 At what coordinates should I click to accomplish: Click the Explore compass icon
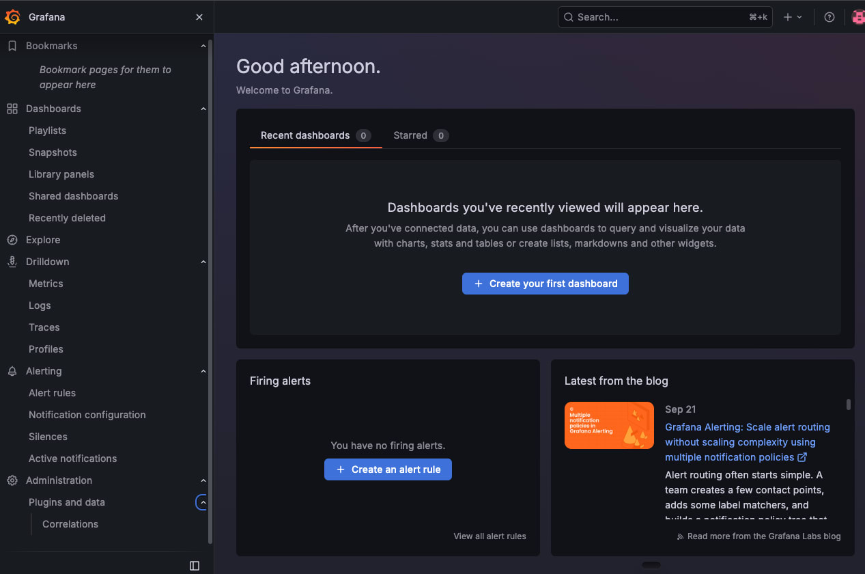coord(12,240)
